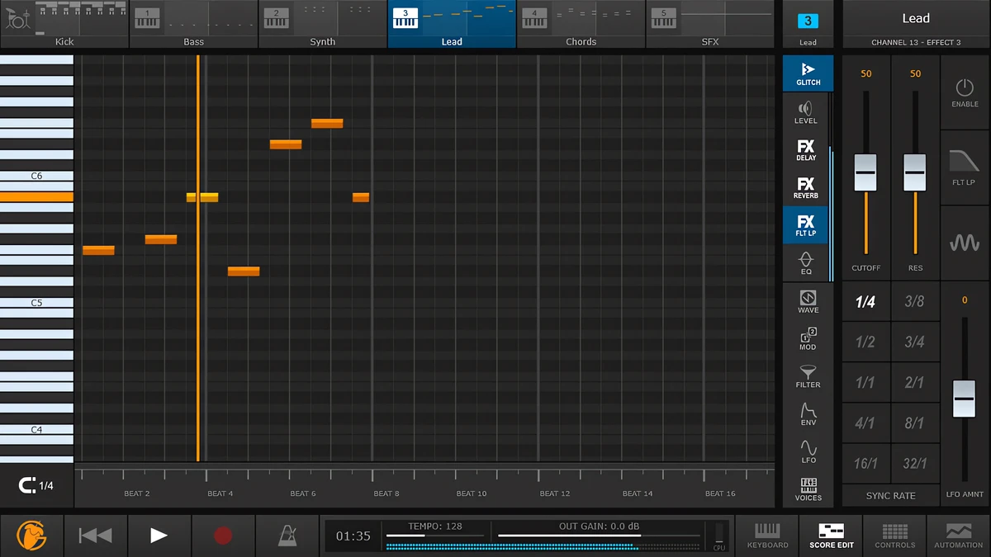Open the EQ section icon

coord(806,263)
